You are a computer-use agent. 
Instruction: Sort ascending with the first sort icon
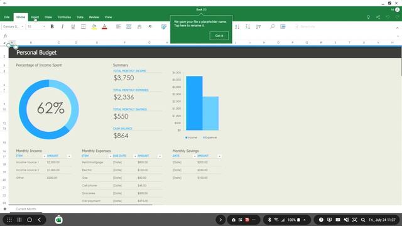pyautogui.click(x=237, y=26)
